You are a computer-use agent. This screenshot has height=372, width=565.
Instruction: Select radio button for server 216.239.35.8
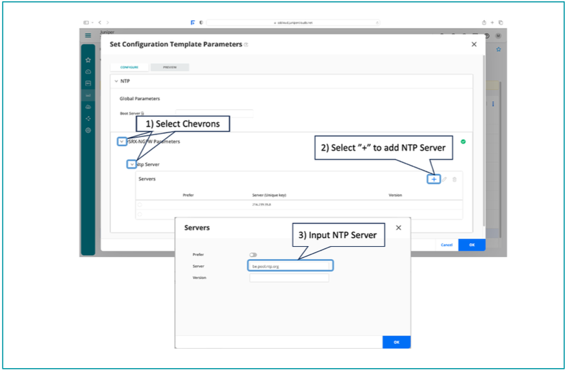[x=139, y=205]
